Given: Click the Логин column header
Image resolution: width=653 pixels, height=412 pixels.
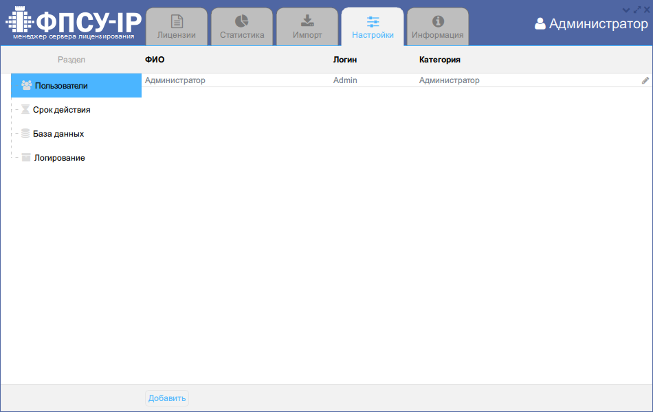Looking at the screenshot, I should click(345, 60).
